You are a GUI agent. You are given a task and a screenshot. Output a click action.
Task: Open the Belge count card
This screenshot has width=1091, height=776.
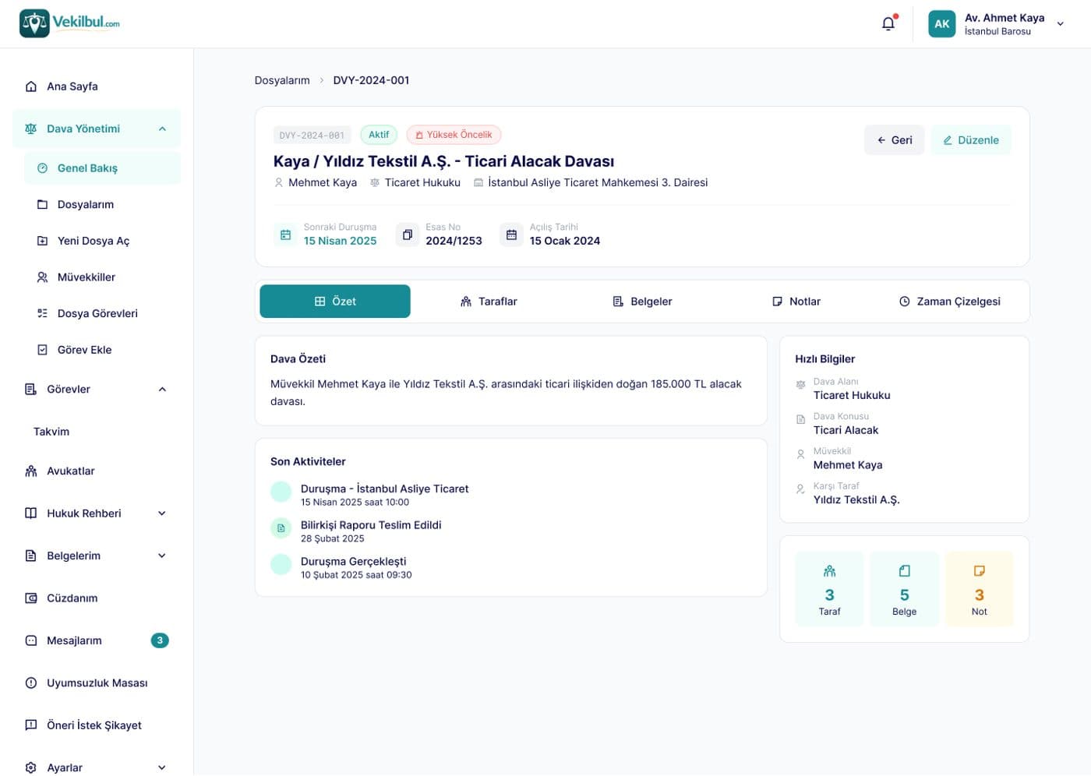click(x=904, y=589)
